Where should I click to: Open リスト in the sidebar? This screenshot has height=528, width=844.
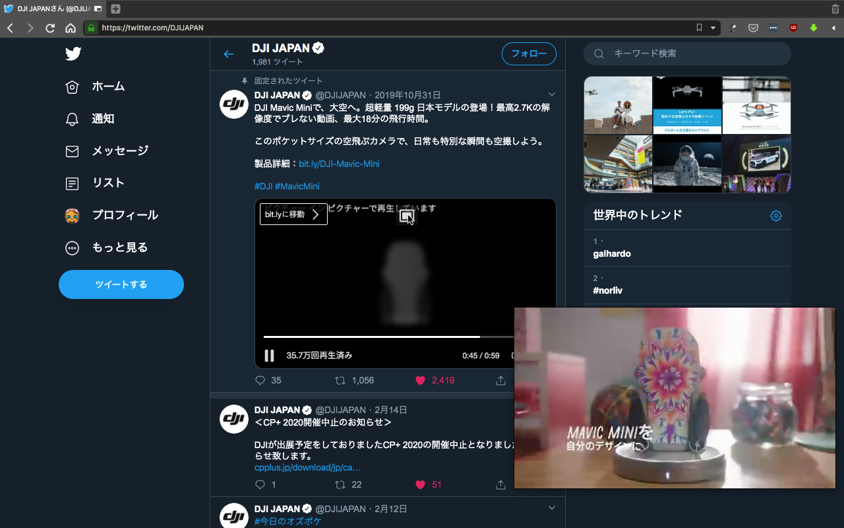[95, 183]
